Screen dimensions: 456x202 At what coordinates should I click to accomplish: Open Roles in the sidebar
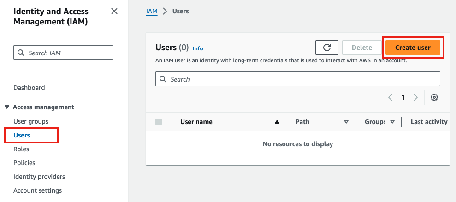[x=21, y=149]
